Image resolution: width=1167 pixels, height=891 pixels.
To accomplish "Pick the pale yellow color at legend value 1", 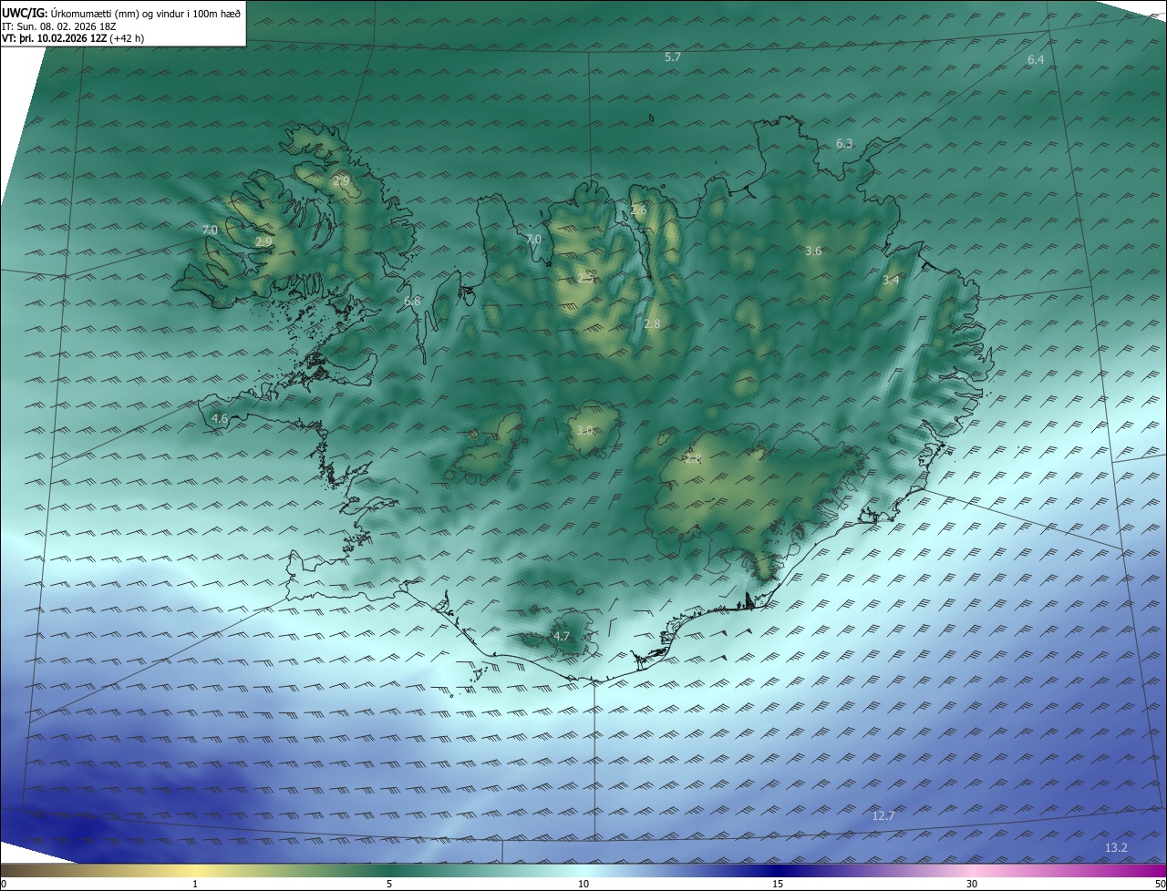I will [x=195, y=870].
